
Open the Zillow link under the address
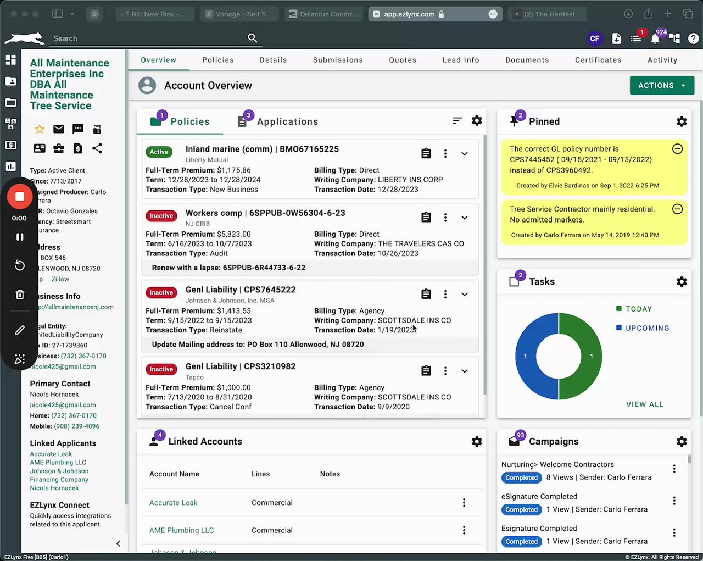tap(60, 279)
